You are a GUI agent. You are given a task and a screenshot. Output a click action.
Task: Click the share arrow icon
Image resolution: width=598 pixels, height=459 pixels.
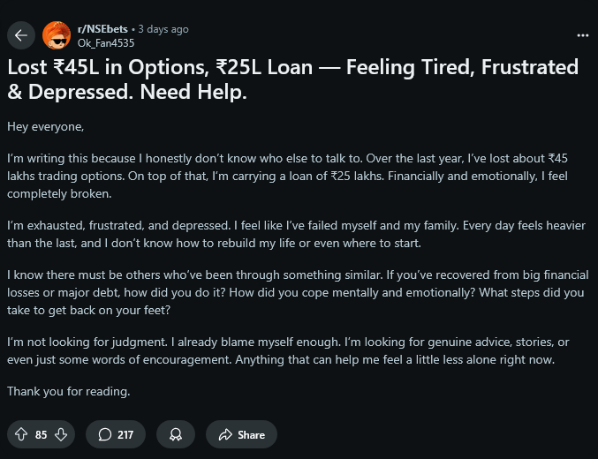point(224,434)
